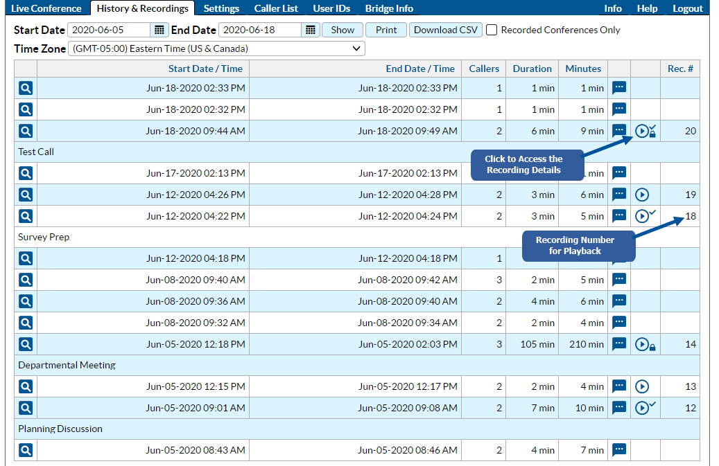Open the Caller List tab
Image resolution: width=719 pixels, height=466 pixels.
coord(276,8)
